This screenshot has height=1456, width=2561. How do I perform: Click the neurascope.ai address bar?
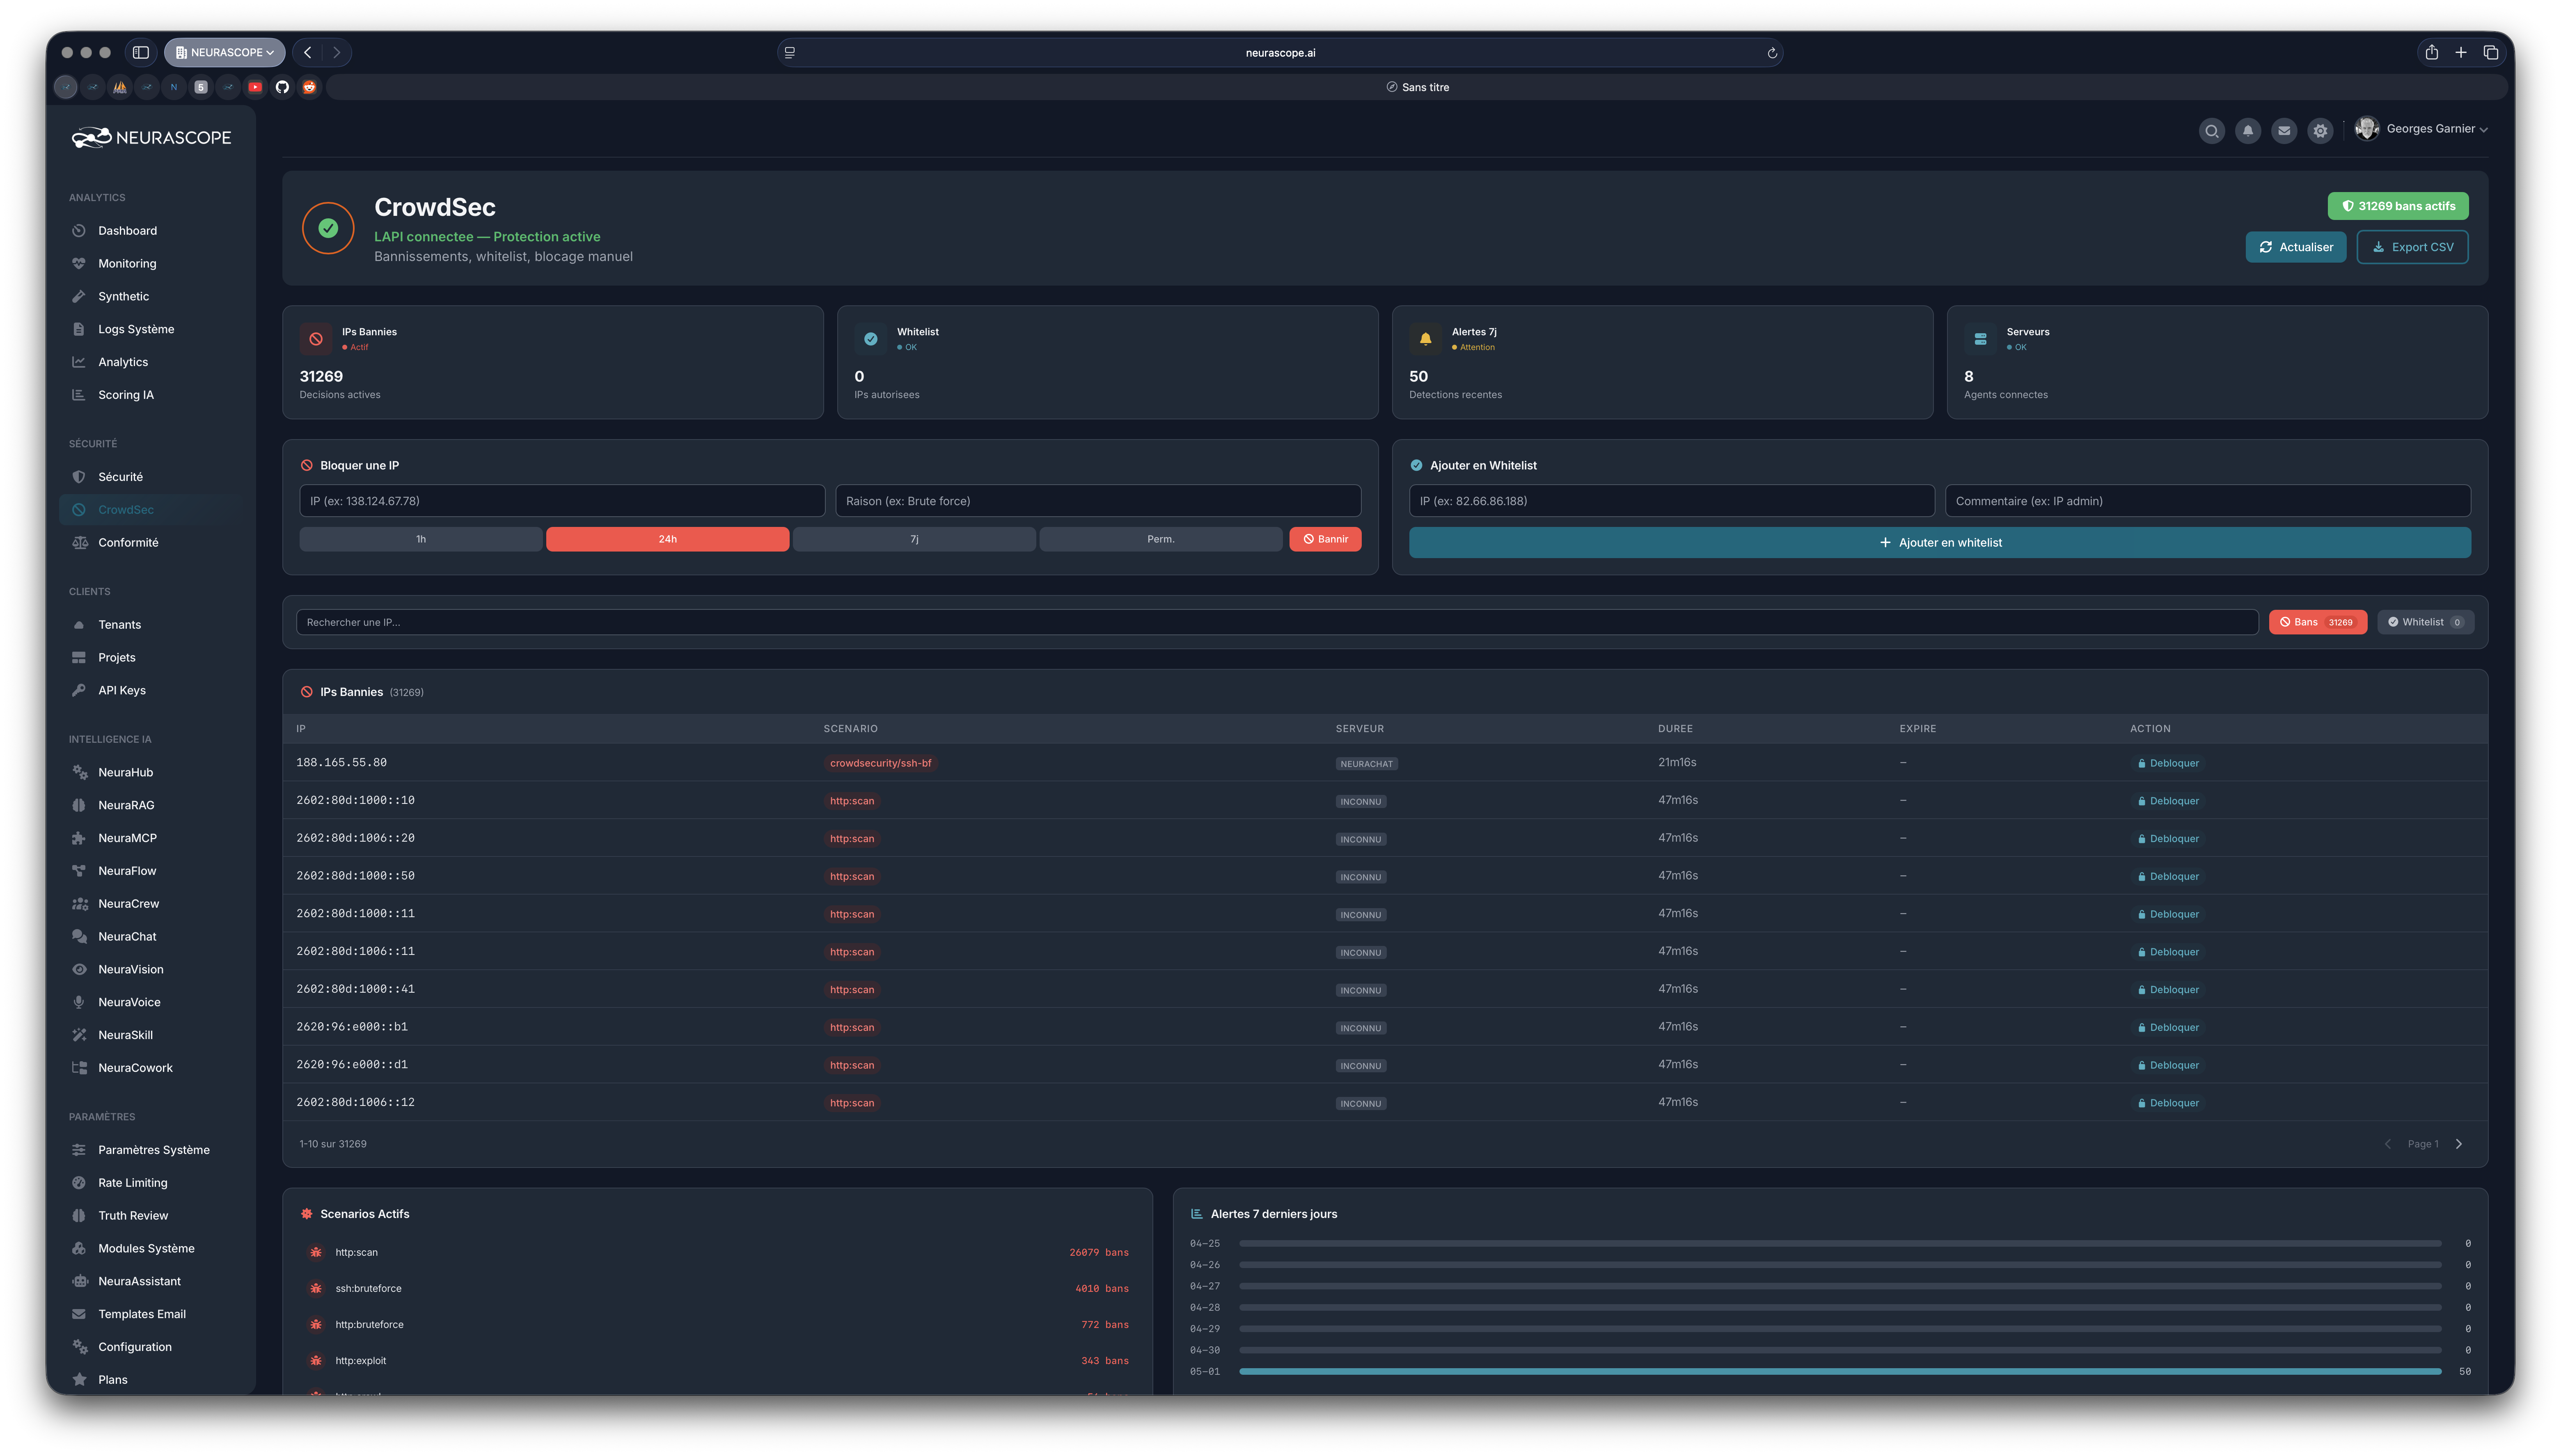1280,53
